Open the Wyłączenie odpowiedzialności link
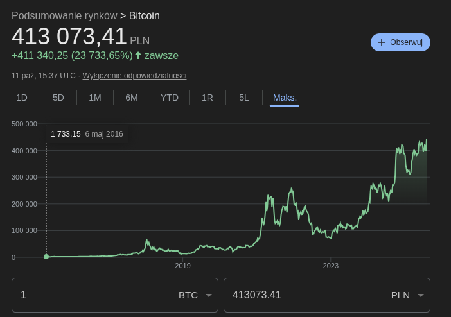Viewport: 451px width, 317px height. pos(134,76)
